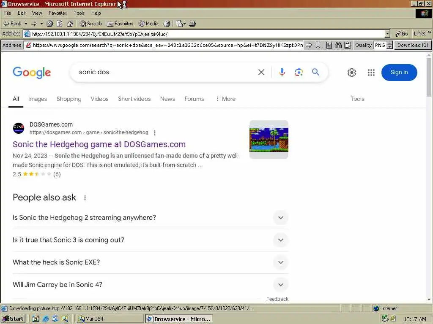Open the Windows Start menu
Image resolution: width=433 pixels, height=324 pixels.
13,319
